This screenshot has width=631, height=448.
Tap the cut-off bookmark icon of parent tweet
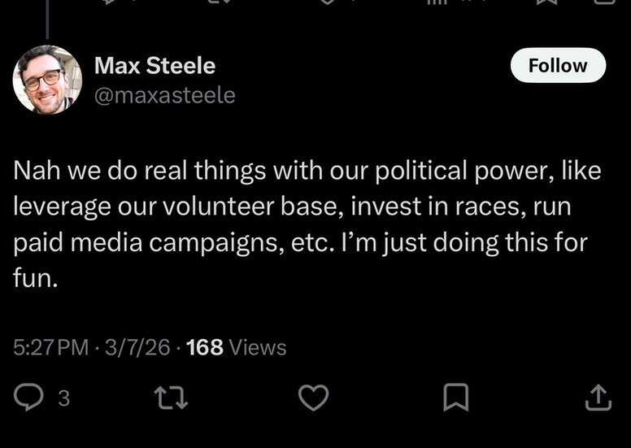pyautogui.click(x=546, y=2)
